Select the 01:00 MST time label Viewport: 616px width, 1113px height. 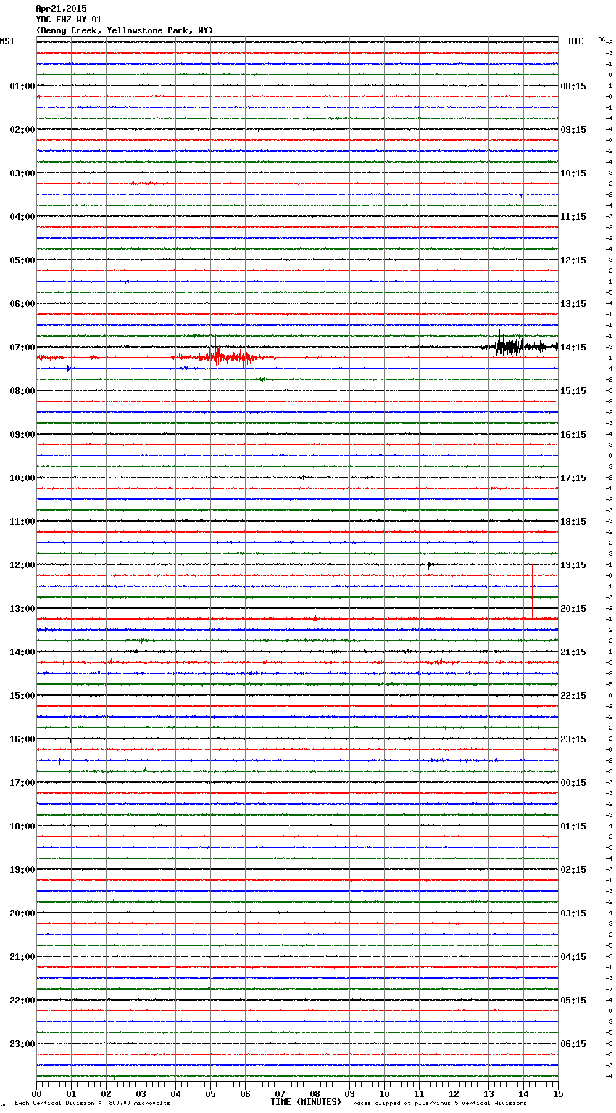[x=22, y=86]
